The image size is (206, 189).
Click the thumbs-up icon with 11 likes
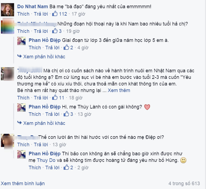coord(55,98)
